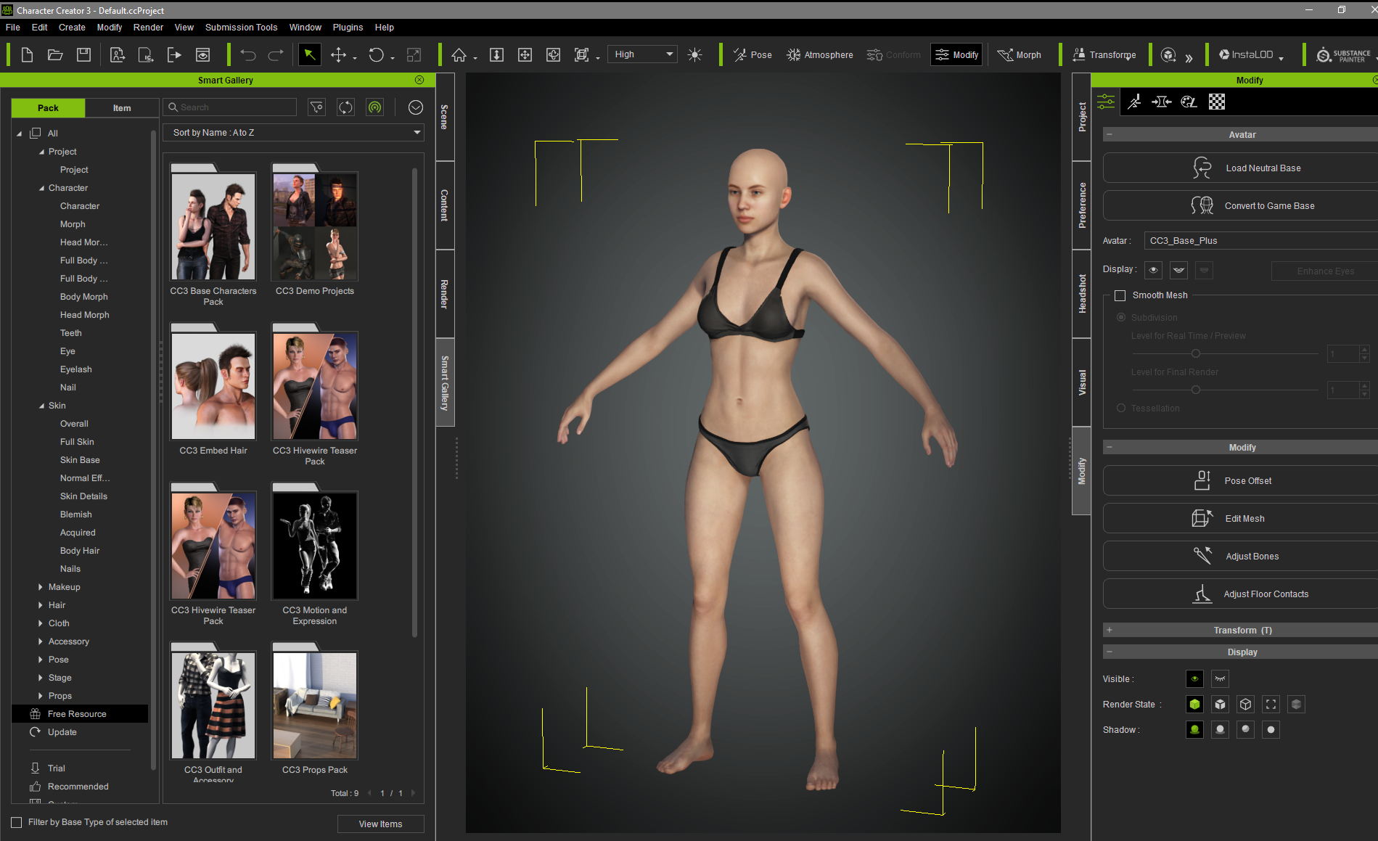This screenshot has height=841, width=1378.
Task: Click the light sun icon in toolbar
Action: [694, 55]
